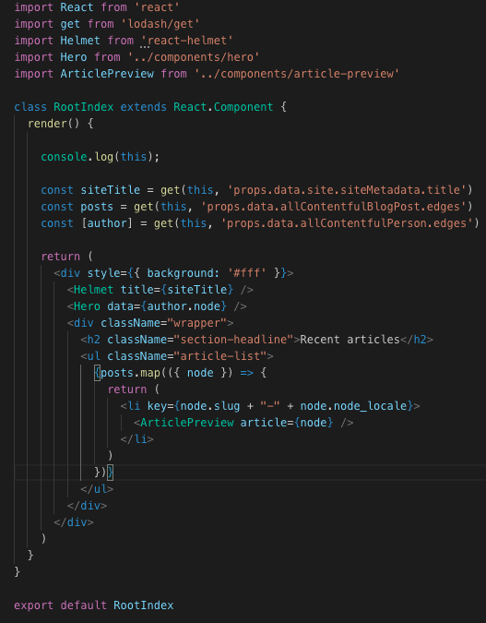Click the posts.map call
486x623 pixels.
[x=130, y=373]
